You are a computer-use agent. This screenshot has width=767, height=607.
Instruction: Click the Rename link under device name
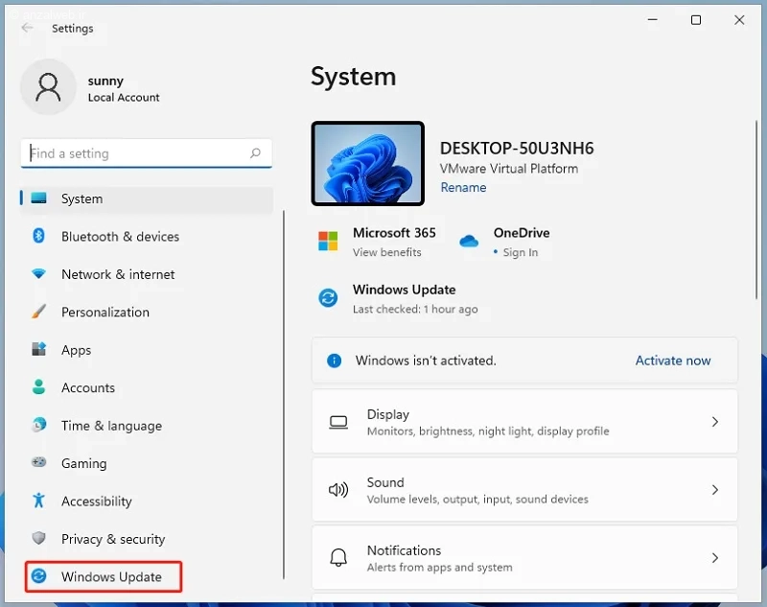tap(463, 187)
